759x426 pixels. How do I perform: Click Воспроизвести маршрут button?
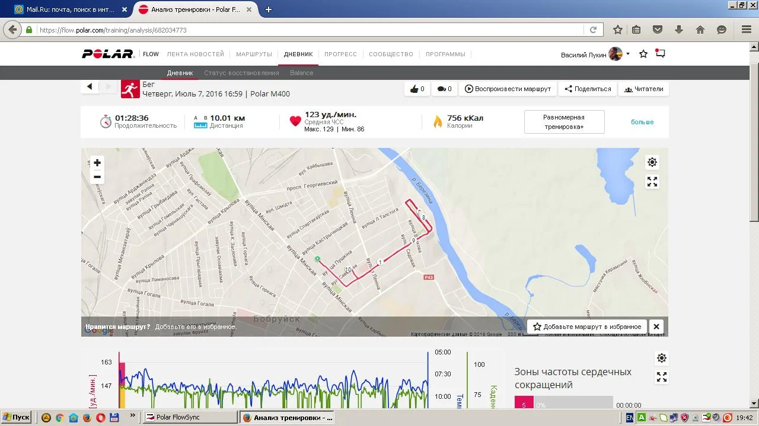point(508,89)
